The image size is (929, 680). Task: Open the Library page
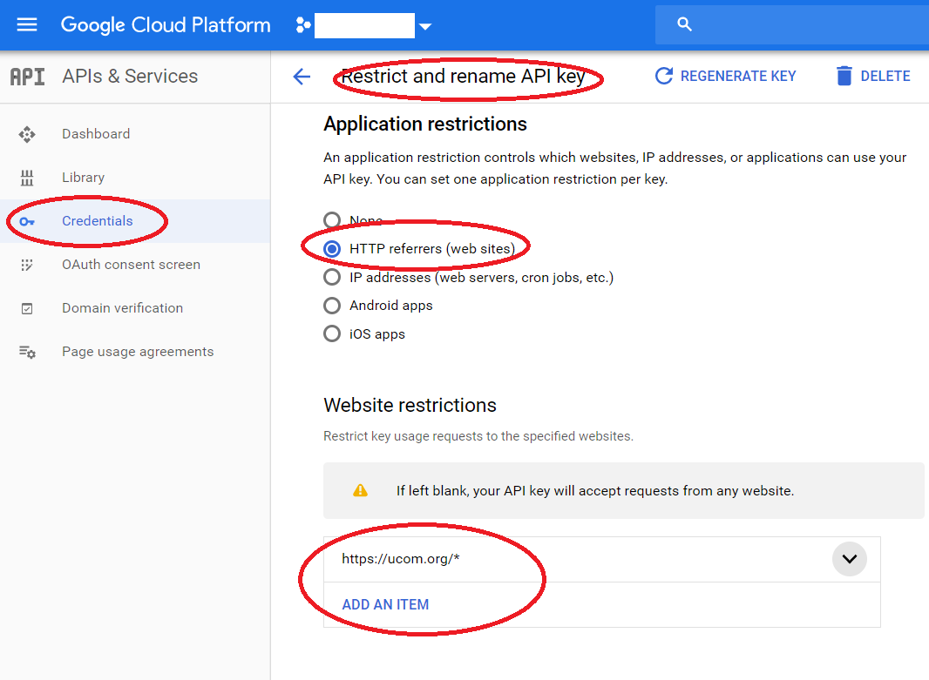(84, 178)
